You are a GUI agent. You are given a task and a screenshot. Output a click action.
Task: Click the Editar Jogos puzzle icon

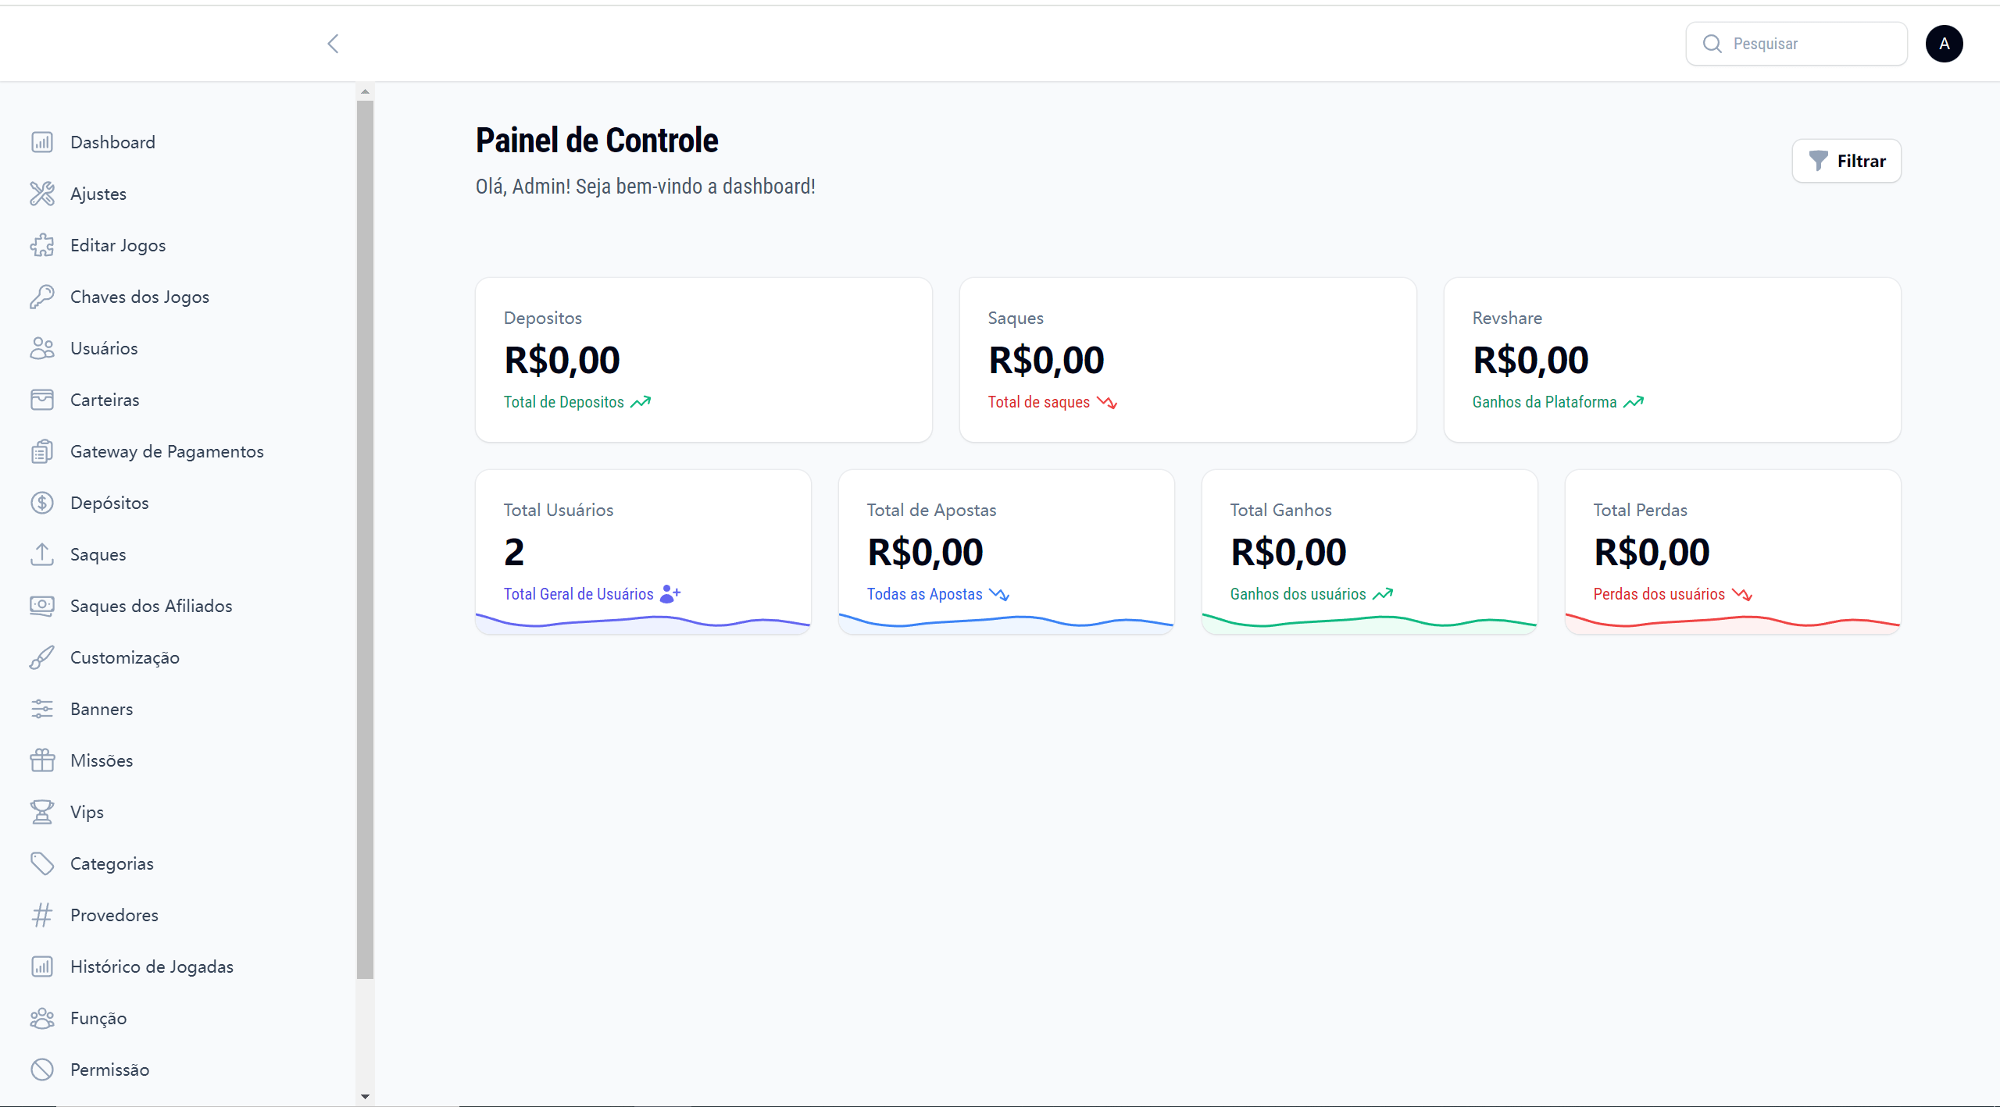pos(42,245)
